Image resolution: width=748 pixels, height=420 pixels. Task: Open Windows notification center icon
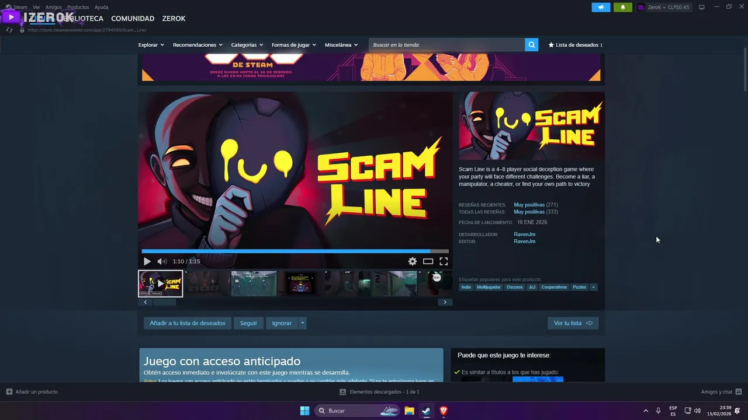[x=738, y=411]
